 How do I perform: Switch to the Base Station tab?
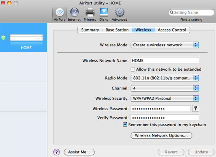point(117,30)
